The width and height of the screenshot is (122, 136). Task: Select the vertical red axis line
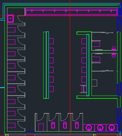pos(70,68)
